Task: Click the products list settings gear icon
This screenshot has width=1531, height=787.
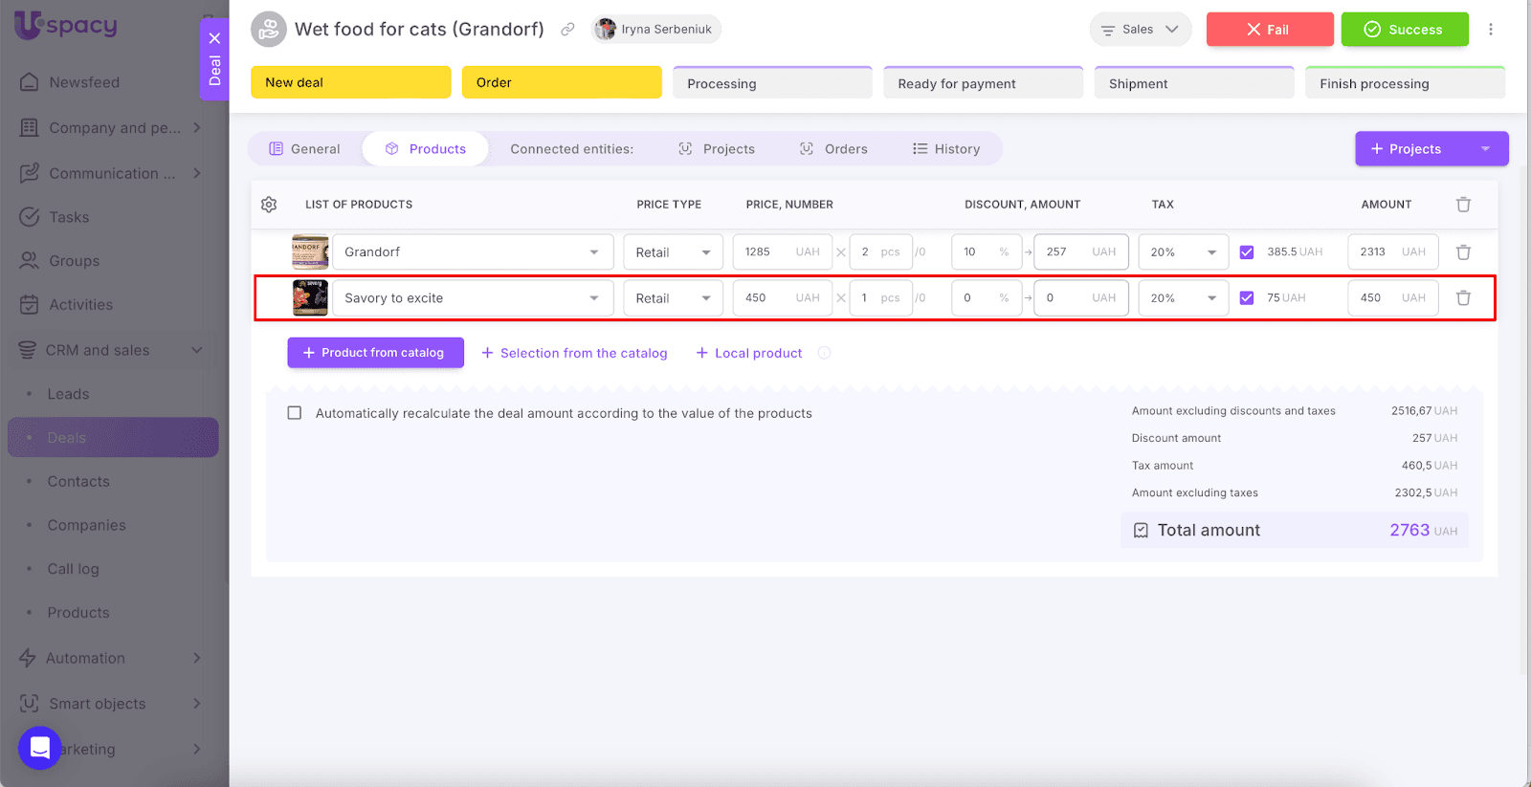Action: click(269, 205)
